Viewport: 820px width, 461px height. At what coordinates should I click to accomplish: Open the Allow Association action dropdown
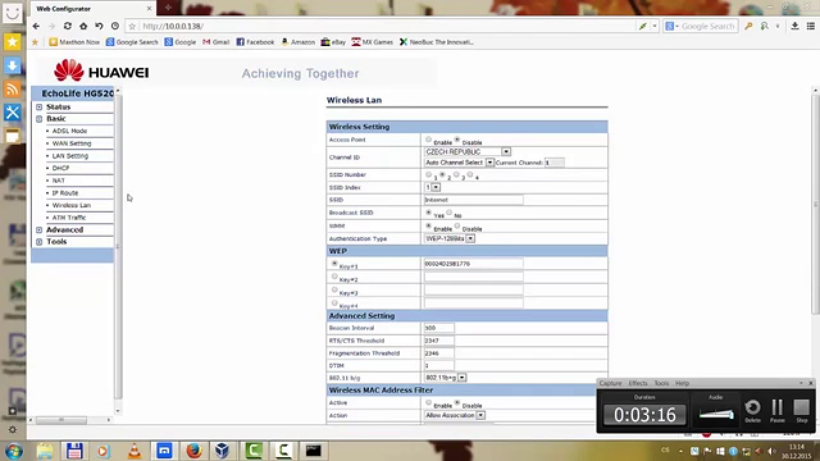[x=455, y=415]
